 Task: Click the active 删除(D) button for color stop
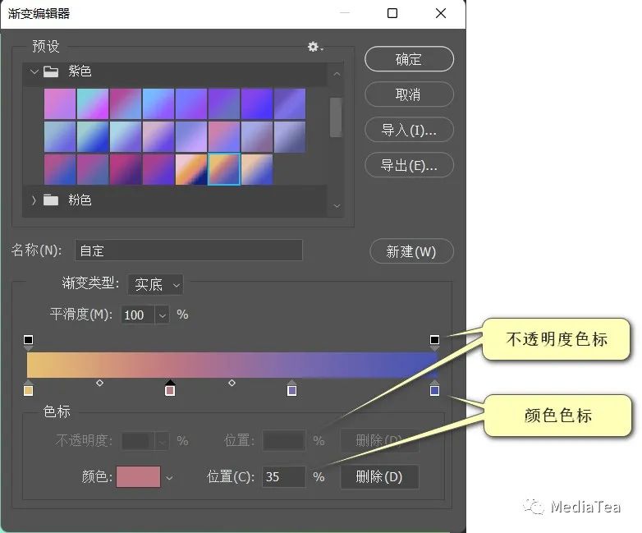point(379,477)
